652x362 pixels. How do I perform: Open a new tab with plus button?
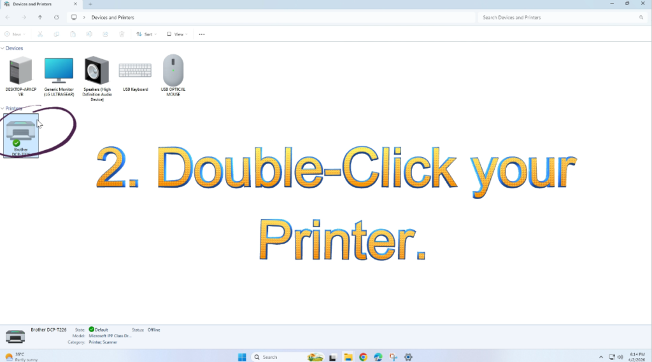click(90, 4)
